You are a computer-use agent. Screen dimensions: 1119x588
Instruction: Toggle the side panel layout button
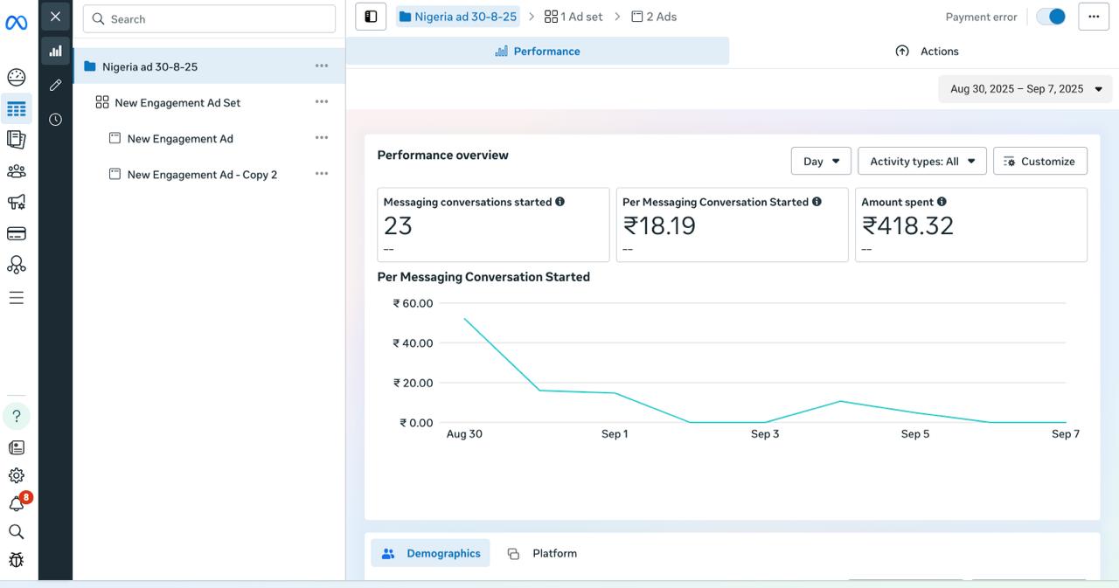coord(371,17)
